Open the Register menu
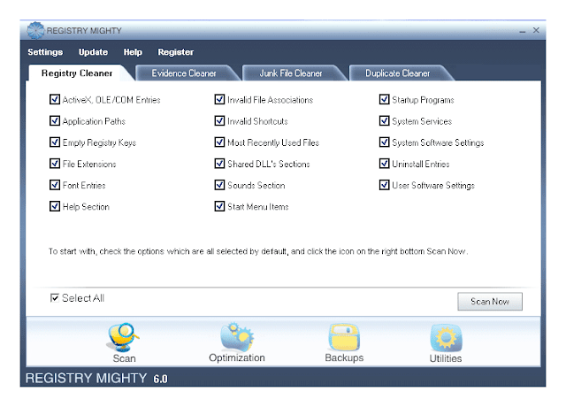The width and height of the screenshot is (566, 407). coord(176,52)
